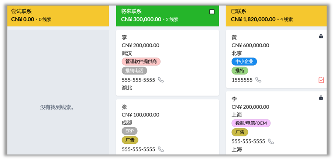Click the green 推特 tag
Screen dimensions: 334x160
coord(240,70)
